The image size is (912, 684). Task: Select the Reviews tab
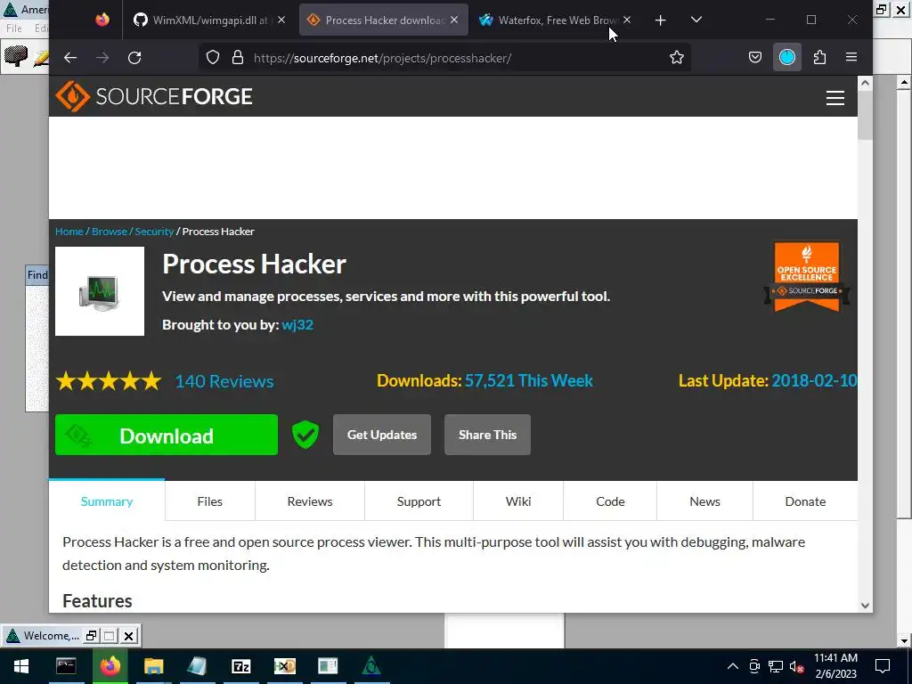(310, 501)
